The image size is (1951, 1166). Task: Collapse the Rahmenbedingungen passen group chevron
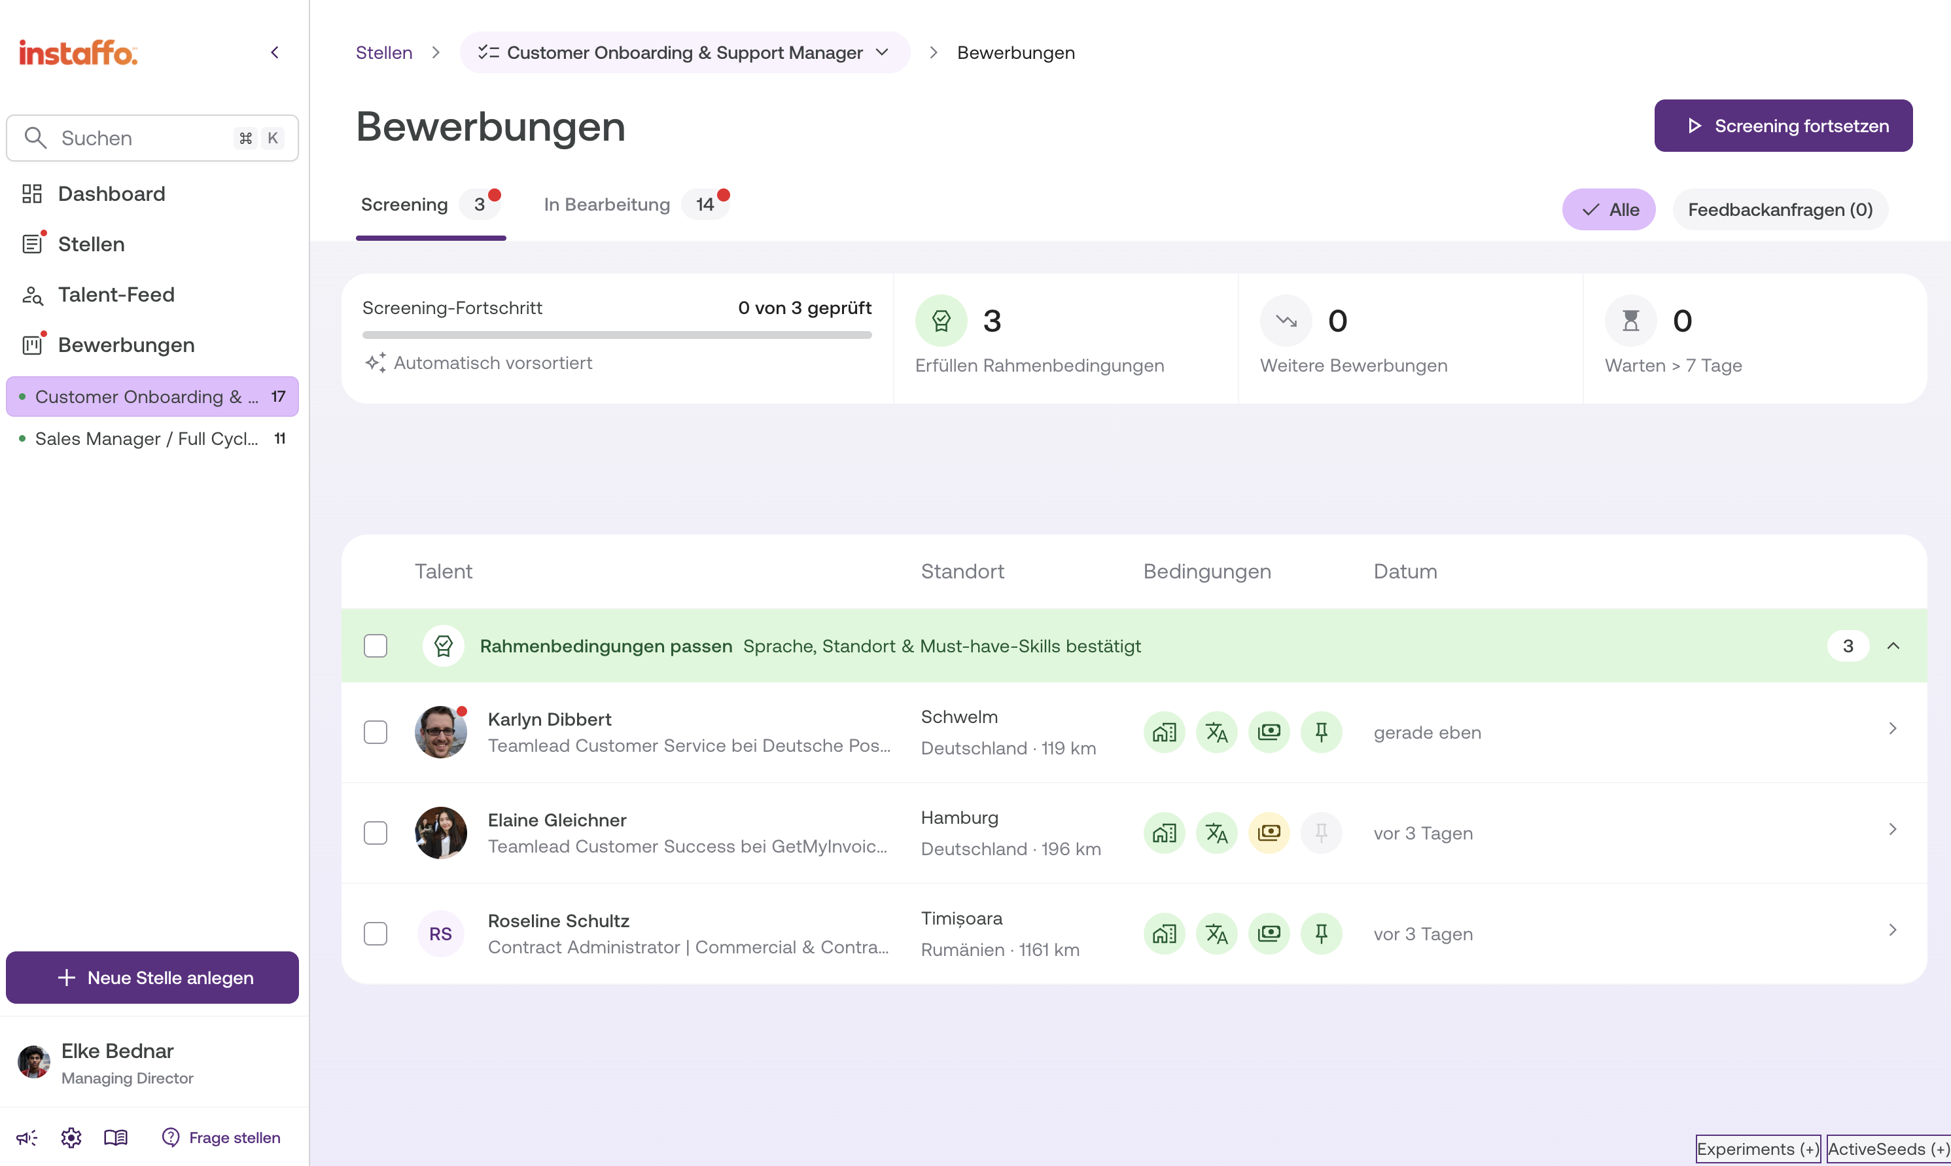coord(1893,646)
